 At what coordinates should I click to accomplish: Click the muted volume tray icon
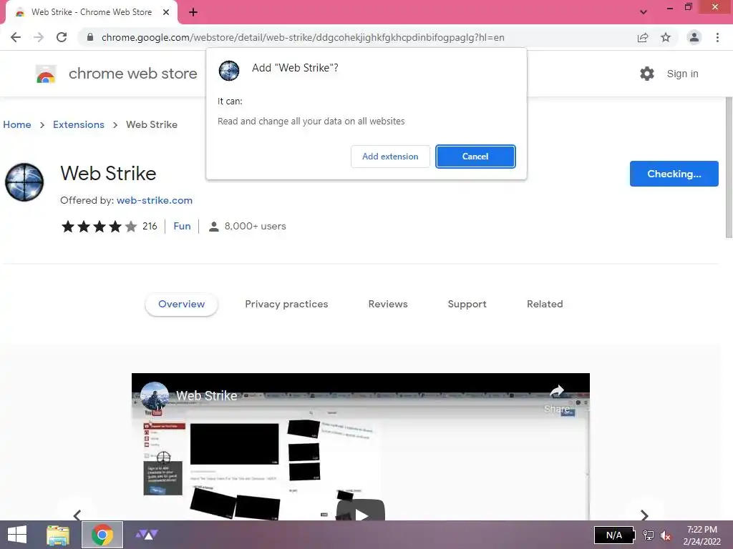(x=666, y=535)
